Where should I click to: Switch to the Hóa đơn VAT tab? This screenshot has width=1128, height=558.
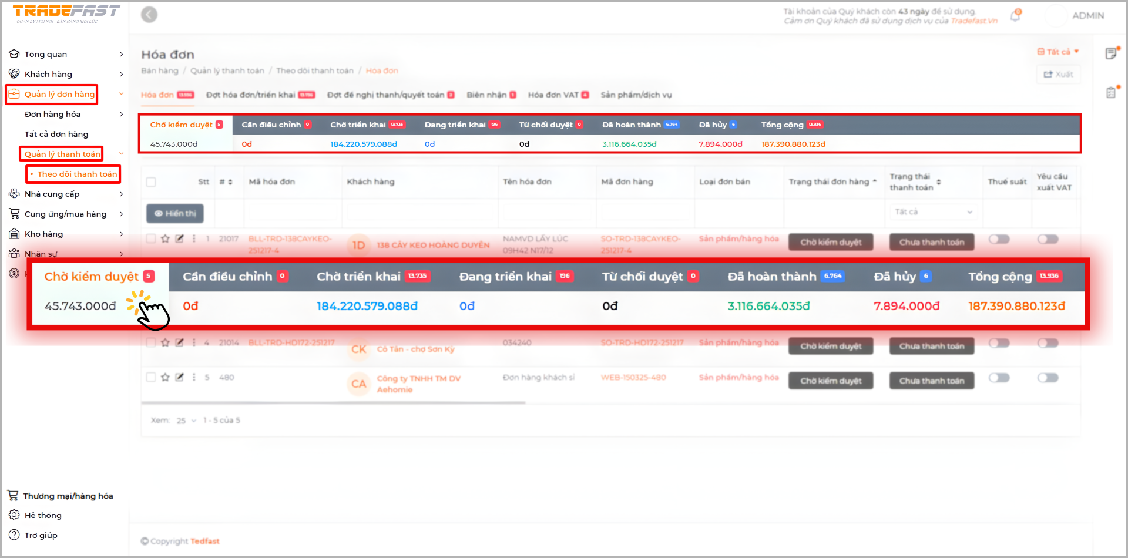coord(558,95)
